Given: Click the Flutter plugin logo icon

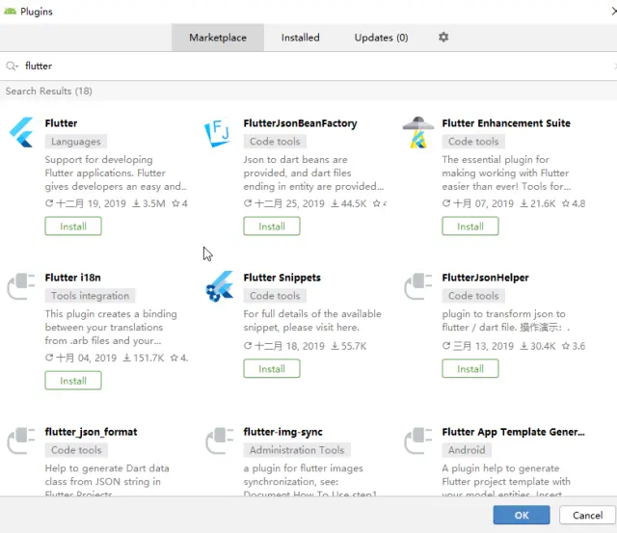Looking at the screenshot, I should (21, 132).
